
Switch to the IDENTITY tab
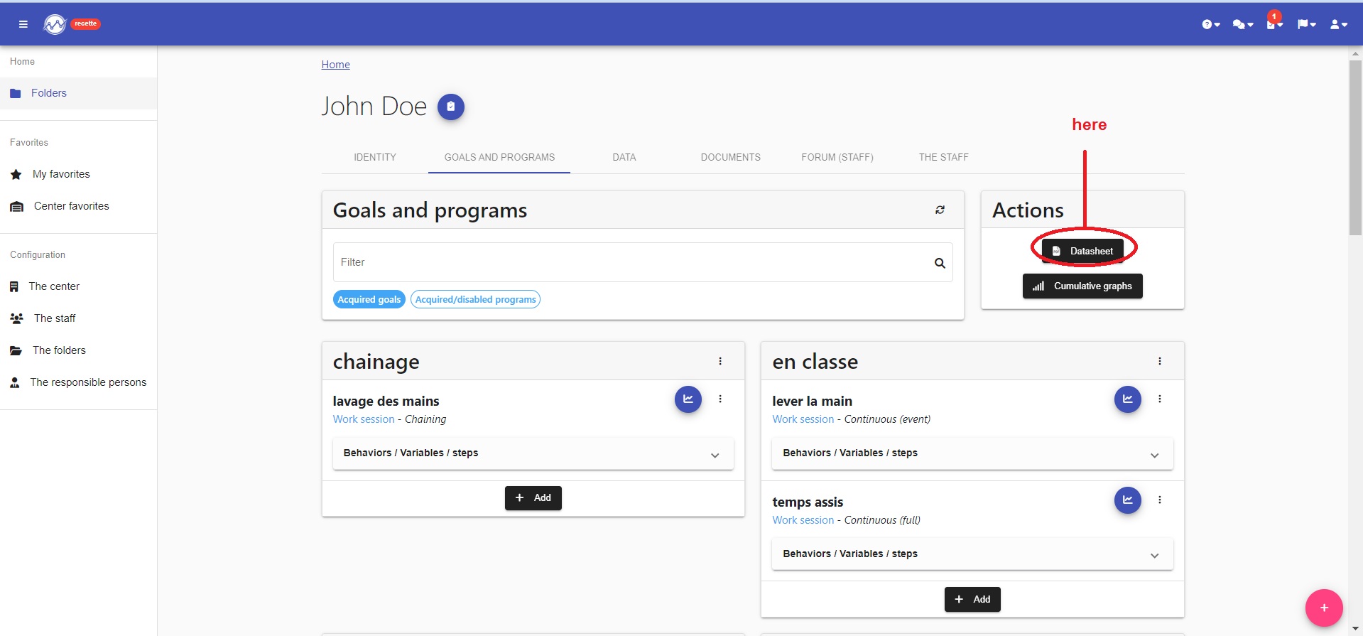pos(375,157)
